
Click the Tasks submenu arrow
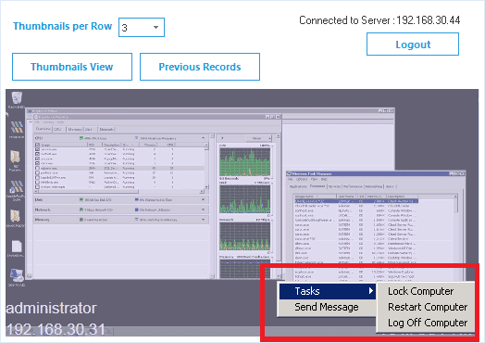371,291
